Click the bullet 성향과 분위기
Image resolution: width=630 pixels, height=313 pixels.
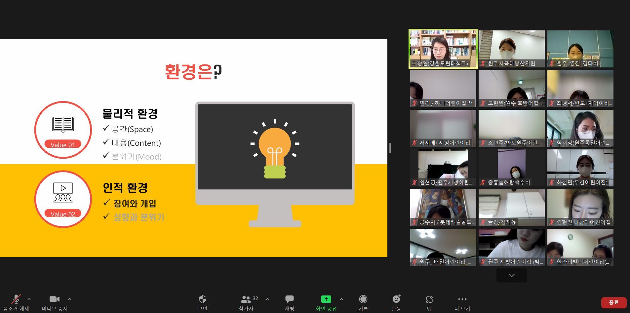tap(139, 217)
